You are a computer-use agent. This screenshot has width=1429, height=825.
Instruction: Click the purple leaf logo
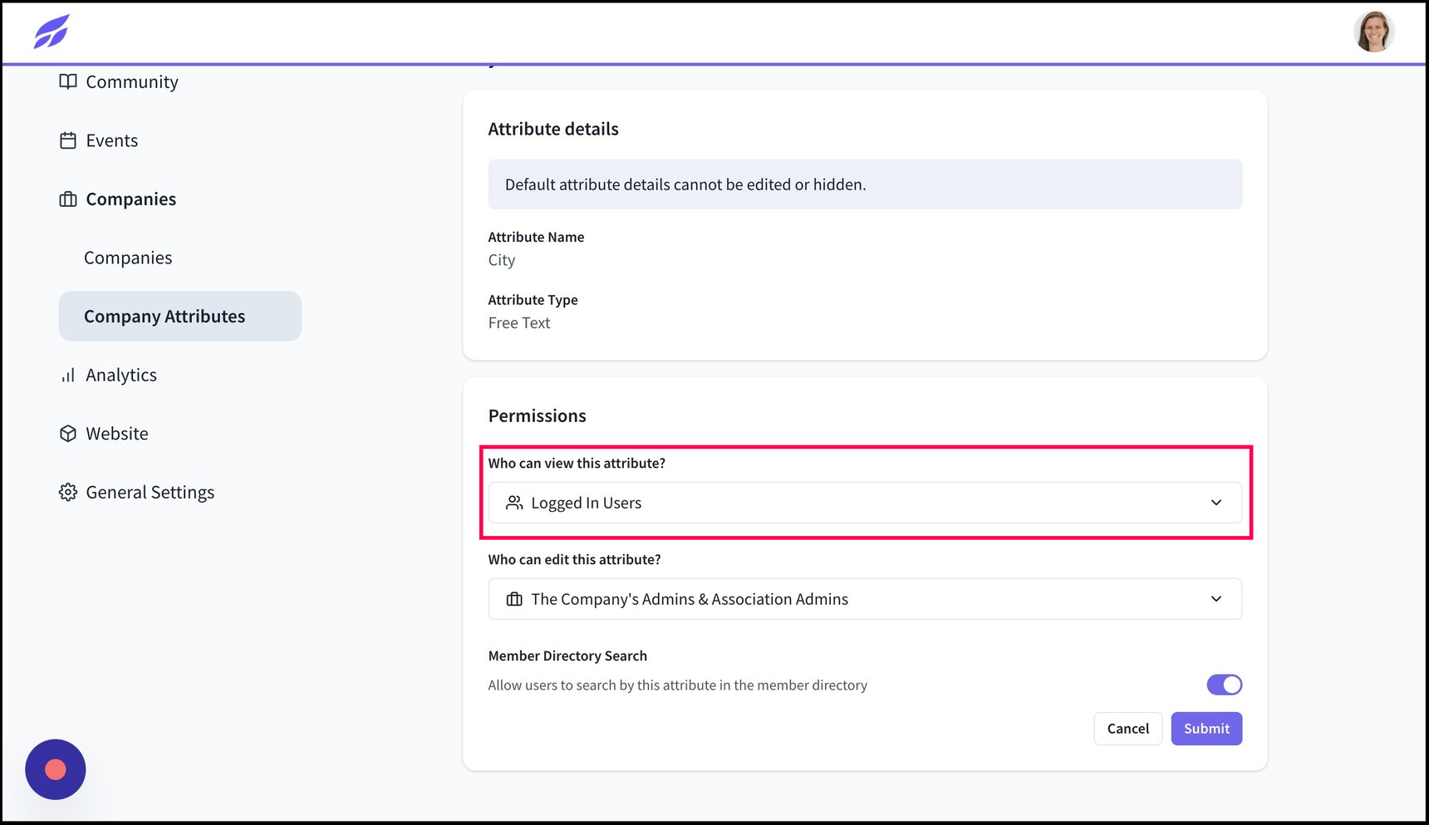(x=52, y=32)
